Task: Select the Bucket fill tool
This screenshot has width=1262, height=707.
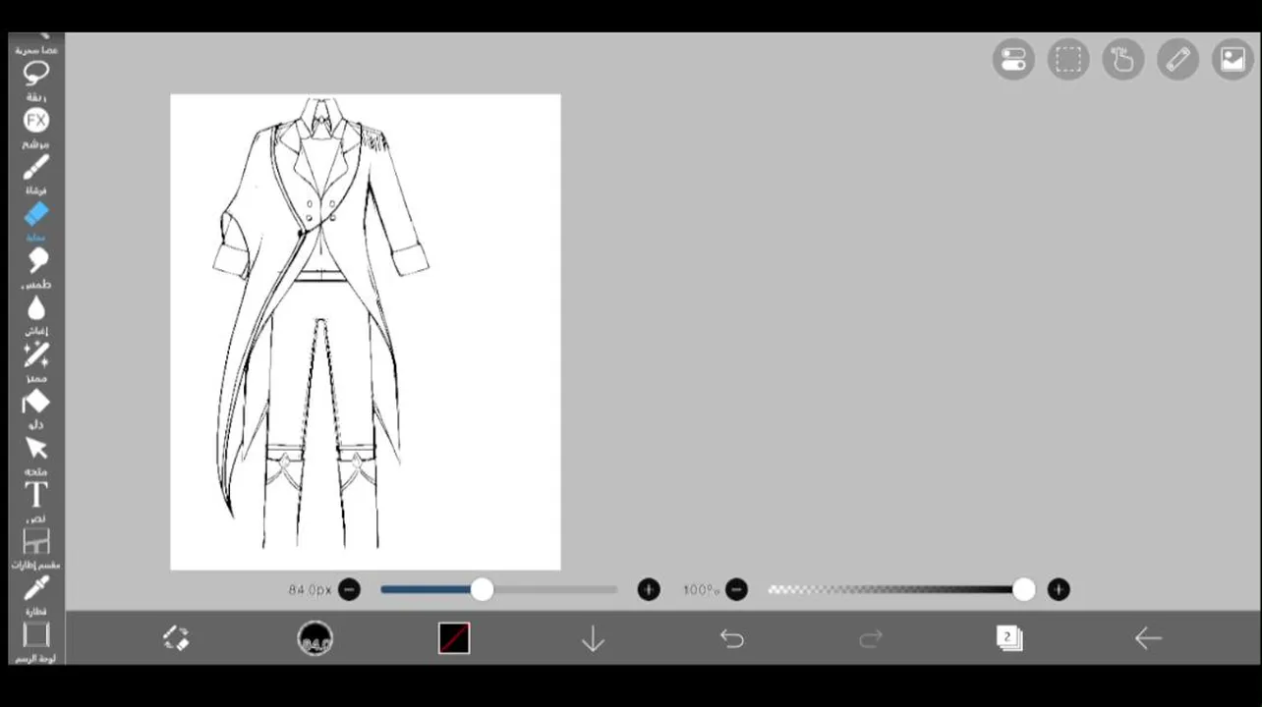Action: pos(36,402)
